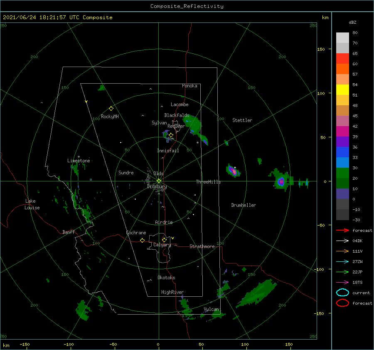The width and height of the screenshot is (374, 350).
Task: Click the blue-magenta storm cell at far east
Action: 281,181
